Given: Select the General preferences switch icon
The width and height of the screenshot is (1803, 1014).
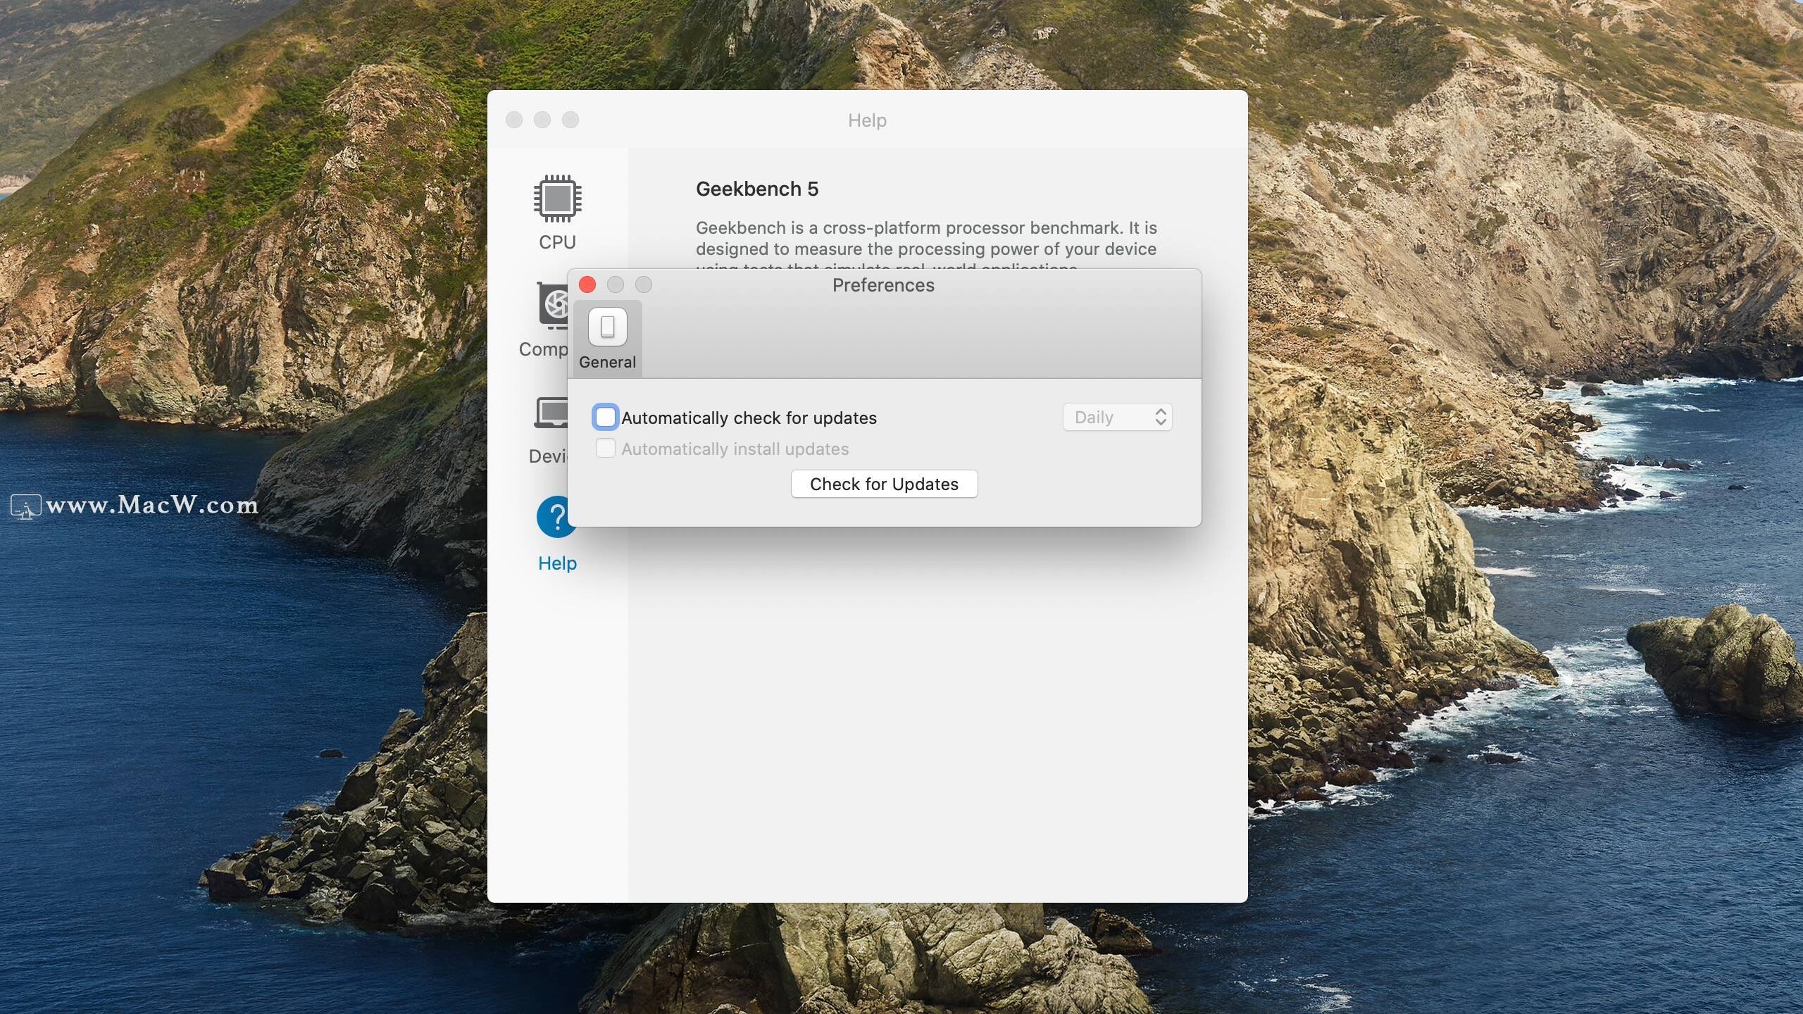Looking at the screenshot, I should coord(607,327).
